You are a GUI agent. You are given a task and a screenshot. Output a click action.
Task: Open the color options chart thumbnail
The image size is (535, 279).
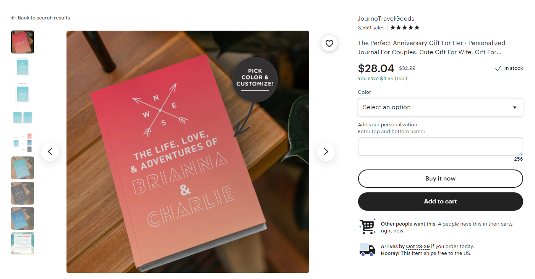click(x=23, y=143)
